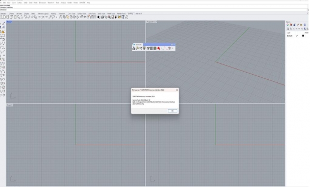The width and height of the screenshot is (310, 187).
Task: Open the Edit menu
Action: pos(4,3)
